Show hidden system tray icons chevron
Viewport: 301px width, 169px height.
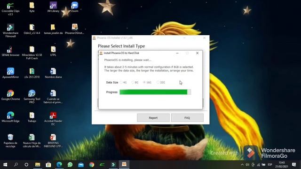click(x=242, y=165)
